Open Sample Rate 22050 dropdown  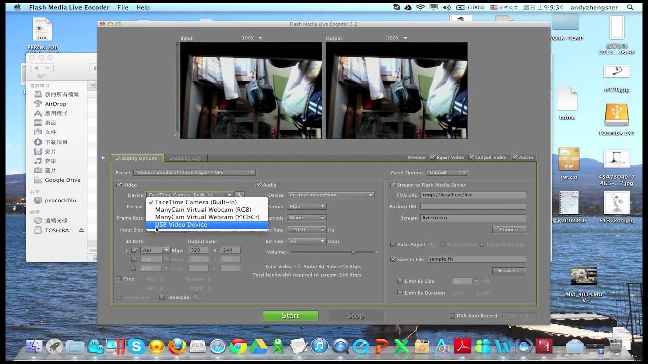(x=306, y=230)
